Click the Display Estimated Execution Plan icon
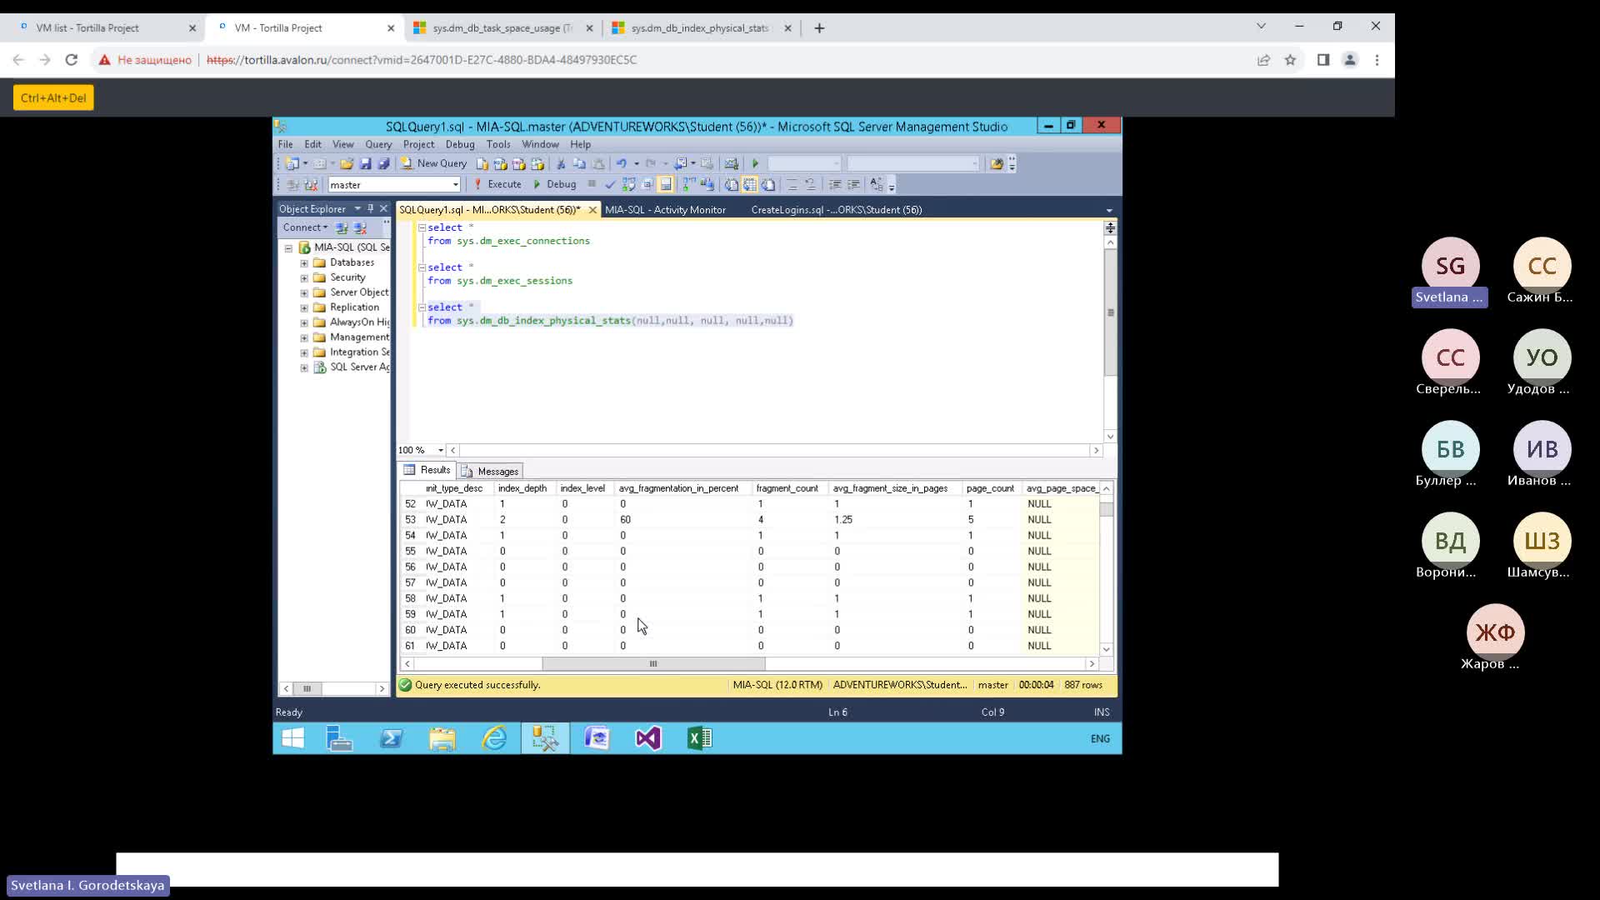This screenshot has height=900, width=1600. (628, 184)
